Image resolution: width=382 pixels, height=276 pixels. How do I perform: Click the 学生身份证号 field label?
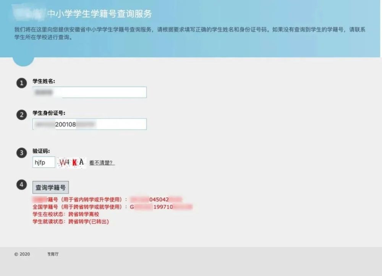pyautogui.click(x=49, y=113)
